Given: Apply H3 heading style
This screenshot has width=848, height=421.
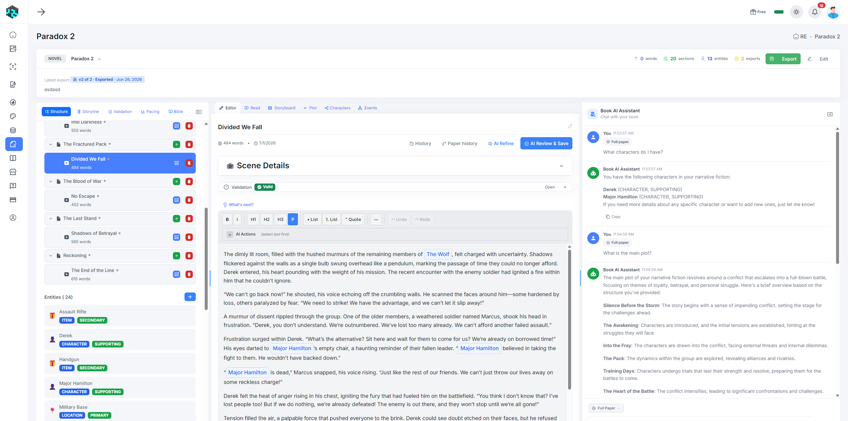Looking at the screenshot, I should pos(281,219).
